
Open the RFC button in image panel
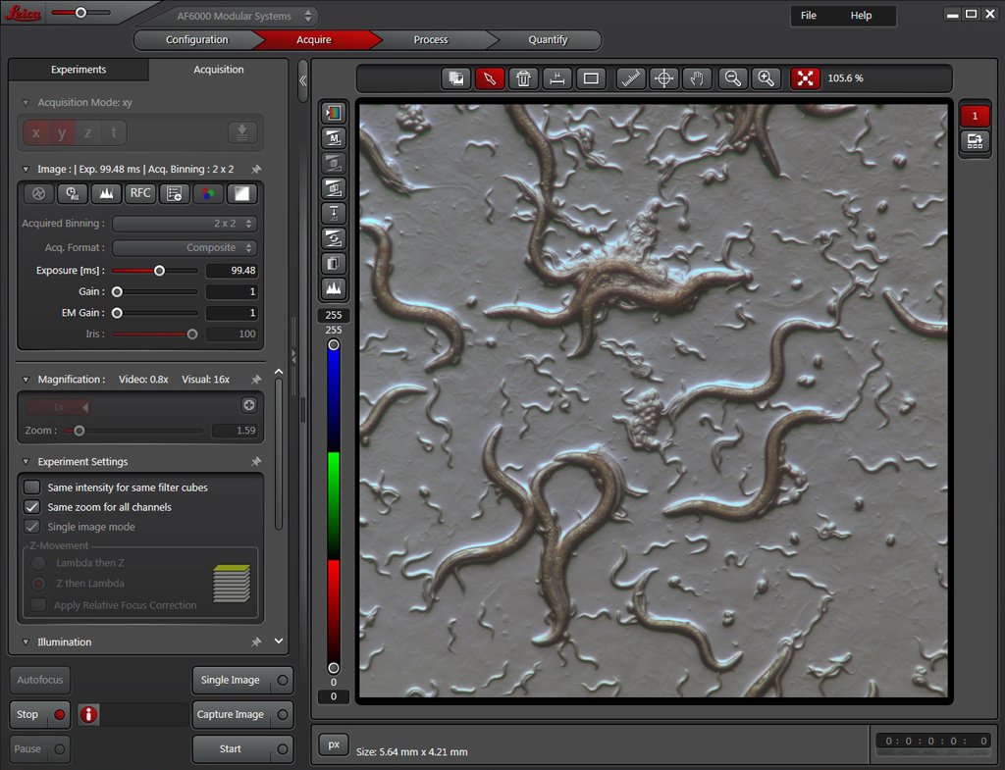(140, 193)
